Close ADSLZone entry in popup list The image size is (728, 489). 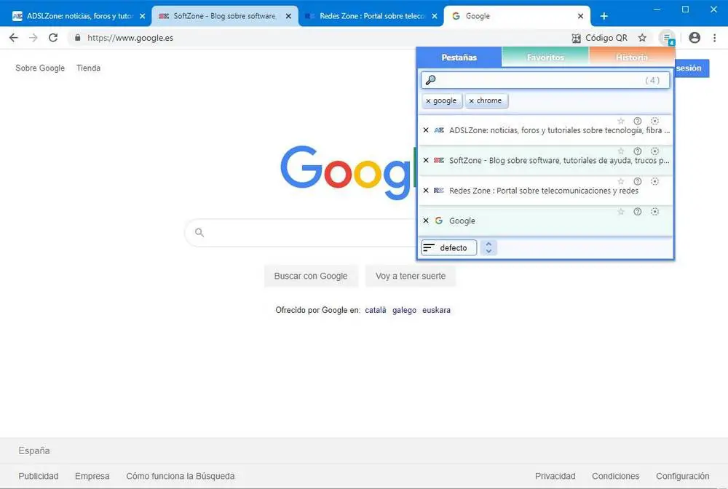point(426,130)
